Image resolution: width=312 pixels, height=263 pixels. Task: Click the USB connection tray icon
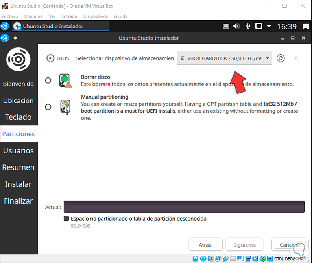[x=248, y=26]
